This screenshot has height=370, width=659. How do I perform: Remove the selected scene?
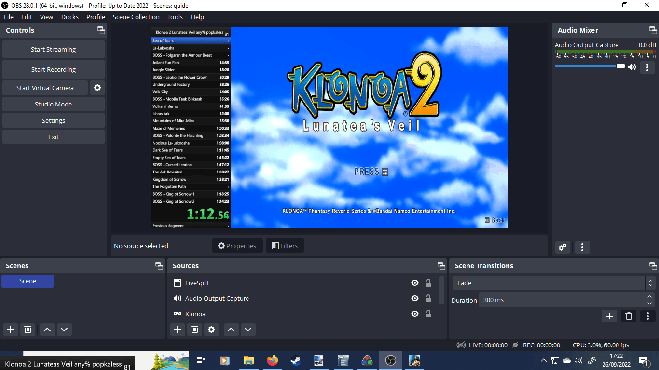coord(28,330)
